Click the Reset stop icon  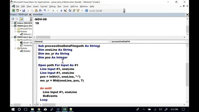coord(61,11)
